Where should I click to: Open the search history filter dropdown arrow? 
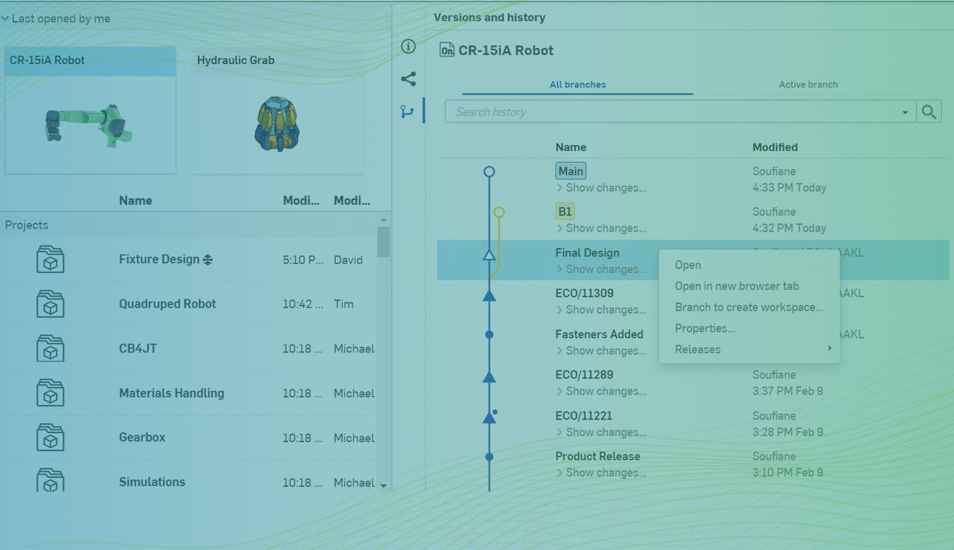905,112
